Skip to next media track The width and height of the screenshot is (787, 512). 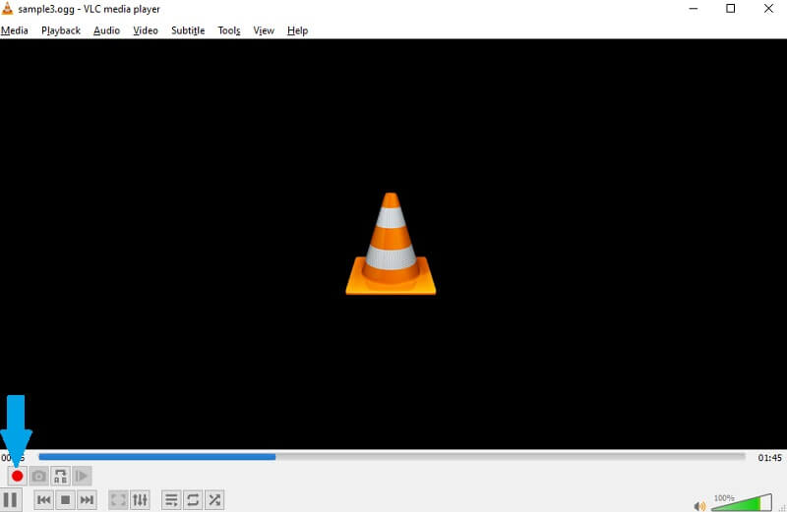point(87,500)
